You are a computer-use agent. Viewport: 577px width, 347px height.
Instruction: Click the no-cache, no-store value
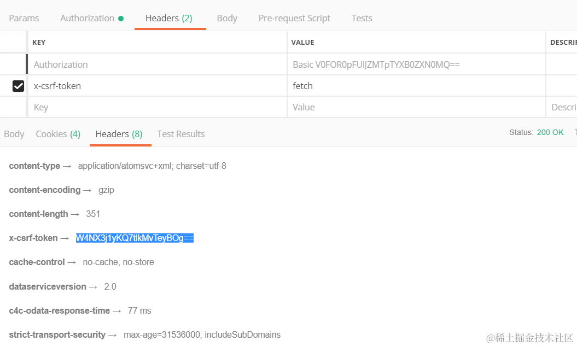[x=119, y=262]
